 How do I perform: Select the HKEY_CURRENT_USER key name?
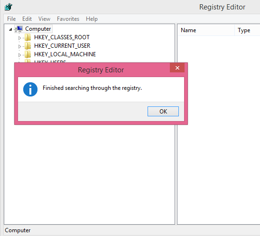[x=62, y=46]
